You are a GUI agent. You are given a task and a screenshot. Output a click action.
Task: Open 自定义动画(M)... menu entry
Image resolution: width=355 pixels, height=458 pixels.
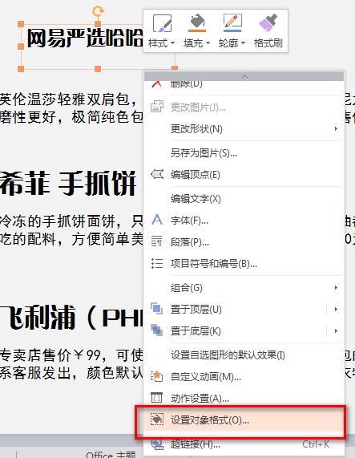click(x=206, y=377)
